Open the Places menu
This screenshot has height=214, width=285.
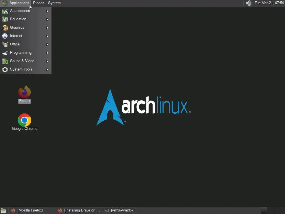coord(38,3)
